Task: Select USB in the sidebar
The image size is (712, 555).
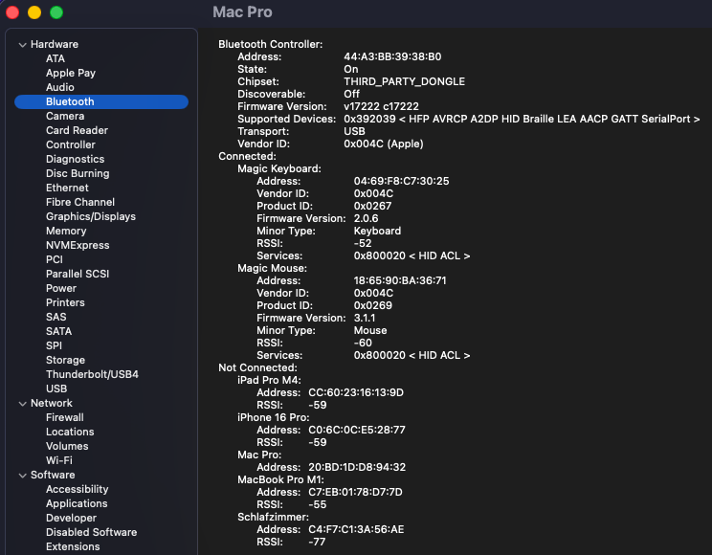Action: [56, 388]
